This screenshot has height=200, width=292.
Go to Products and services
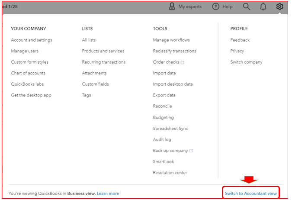pos(103,51)
